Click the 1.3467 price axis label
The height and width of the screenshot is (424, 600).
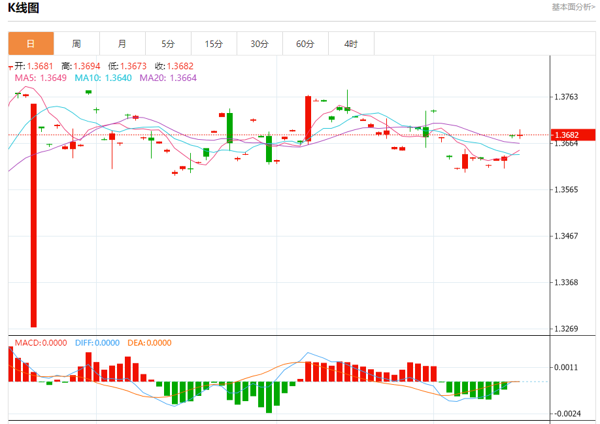pos(566,236)
